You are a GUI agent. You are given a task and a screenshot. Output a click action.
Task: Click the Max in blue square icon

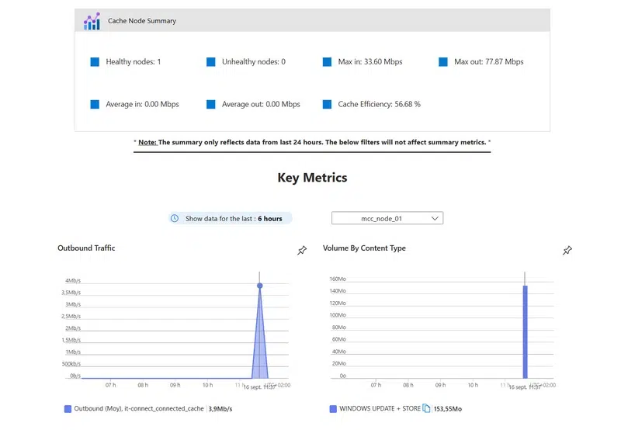[x=328, y=62]
